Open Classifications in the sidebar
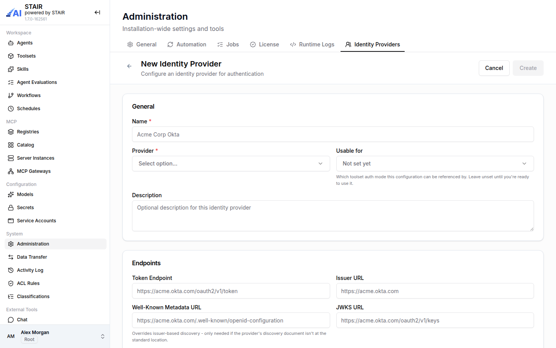Screen dimensions: 556x348 tap(56, 297)
